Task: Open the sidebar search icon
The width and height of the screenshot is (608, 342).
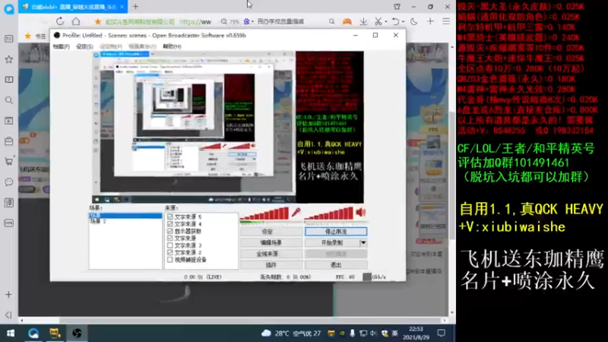Action: coord(8,100)
